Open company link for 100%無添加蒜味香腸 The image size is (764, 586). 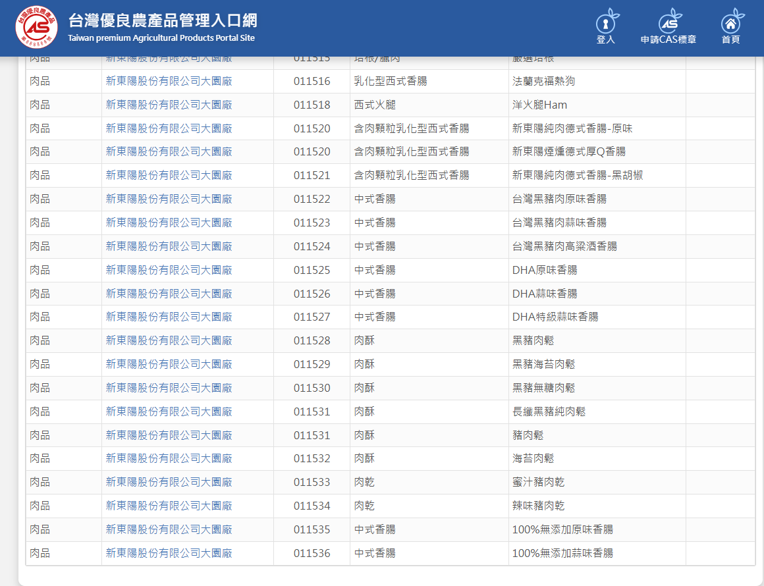pyautogui.click(x=169, y=553)
